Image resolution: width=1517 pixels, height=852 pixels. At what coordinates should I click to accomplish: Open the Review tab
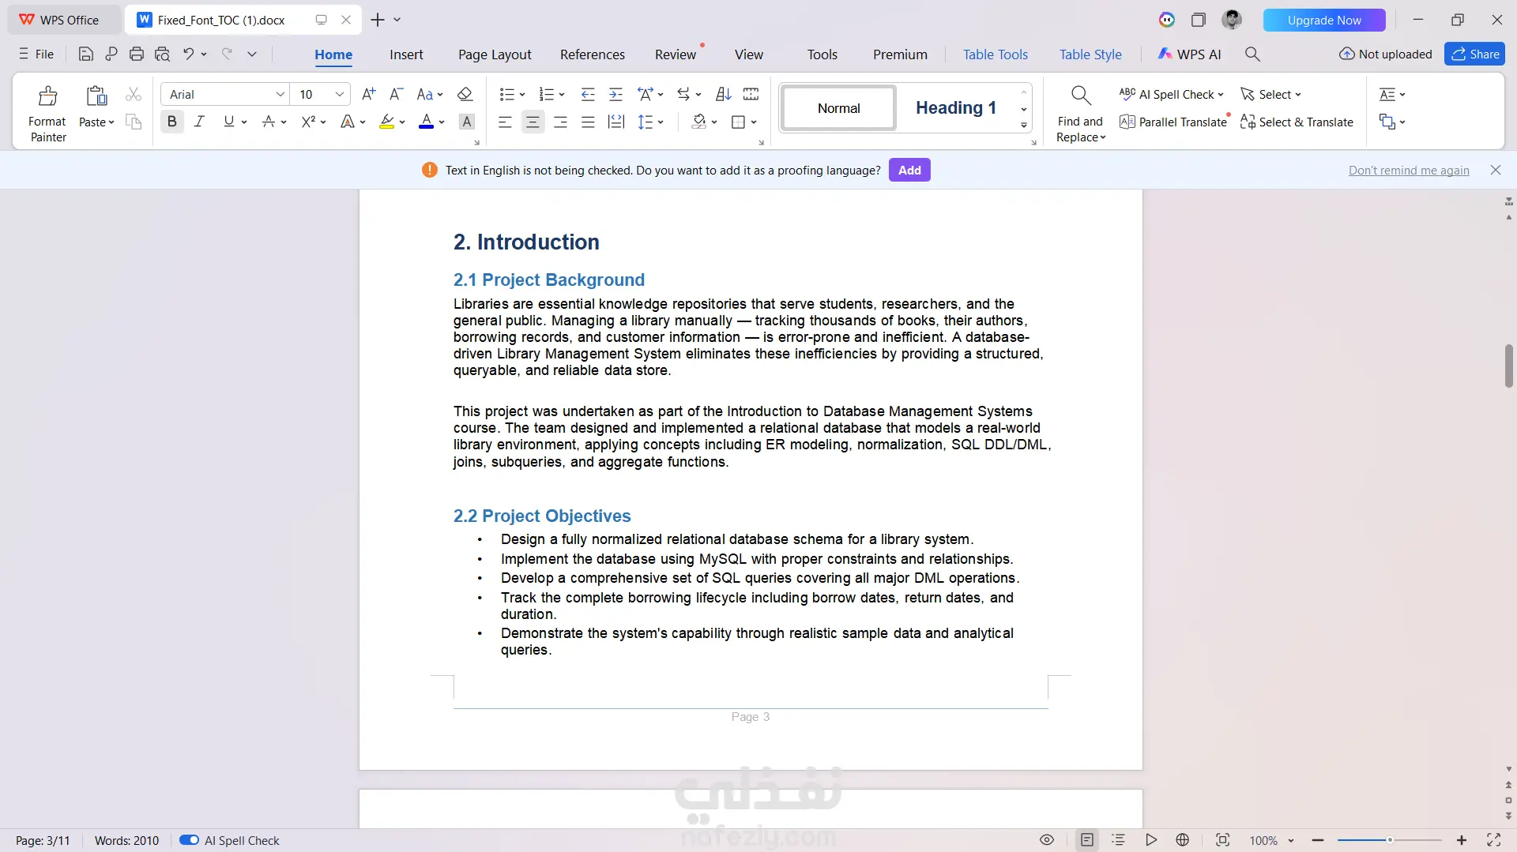tap(676, 54)
